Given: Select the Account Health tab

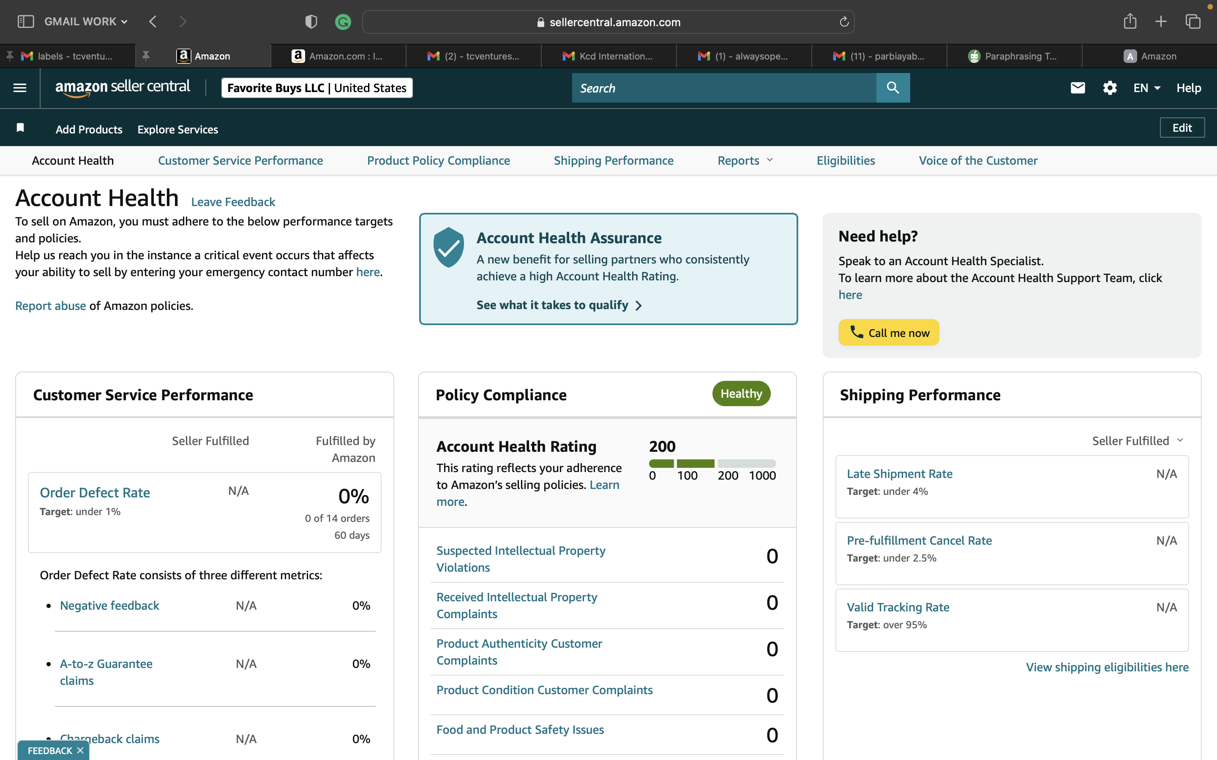Looking at the screenshot, I should 73,160.
